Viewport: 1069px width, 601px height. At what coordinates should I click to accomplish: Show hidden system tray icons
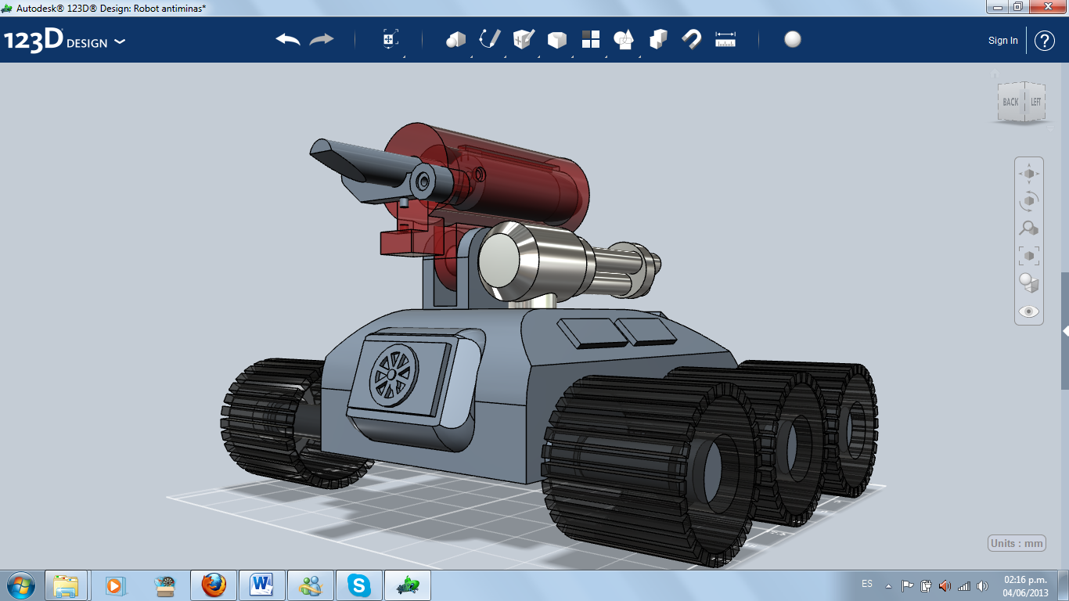coord(888,585)
